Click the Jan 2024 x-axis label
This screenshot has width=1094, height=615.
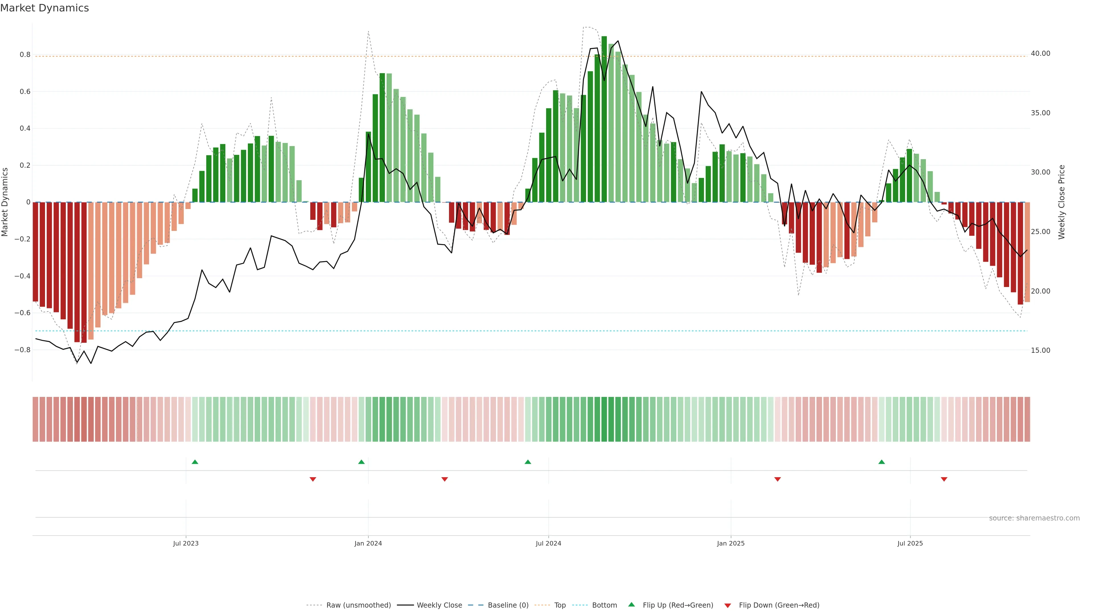click(368, 543)
